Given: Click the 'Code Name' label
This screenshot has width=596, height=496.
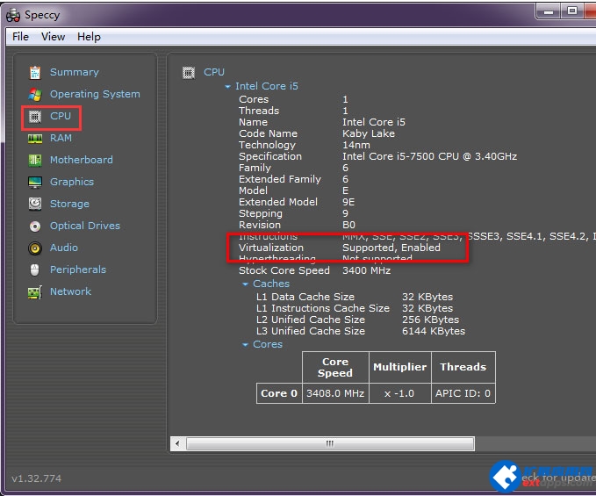Looking at the screenshot, I should [x=268, y=133].
